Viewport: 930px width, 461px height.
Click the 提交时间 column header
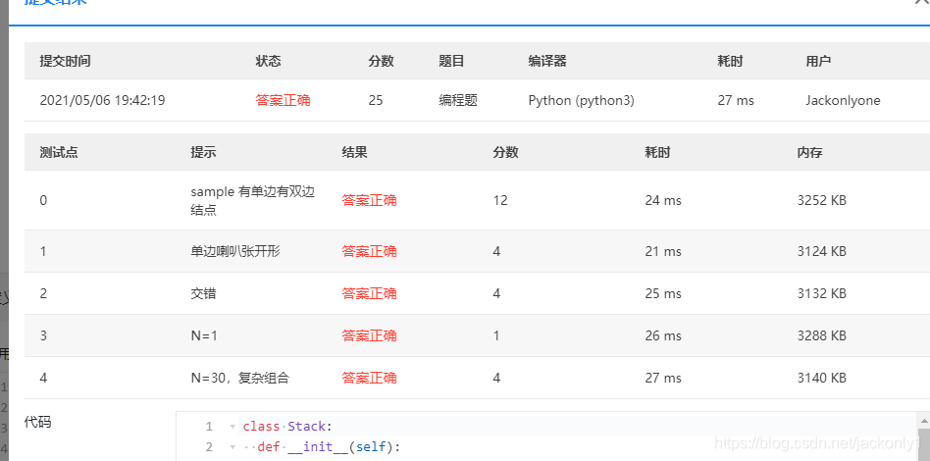click(65, 61)
